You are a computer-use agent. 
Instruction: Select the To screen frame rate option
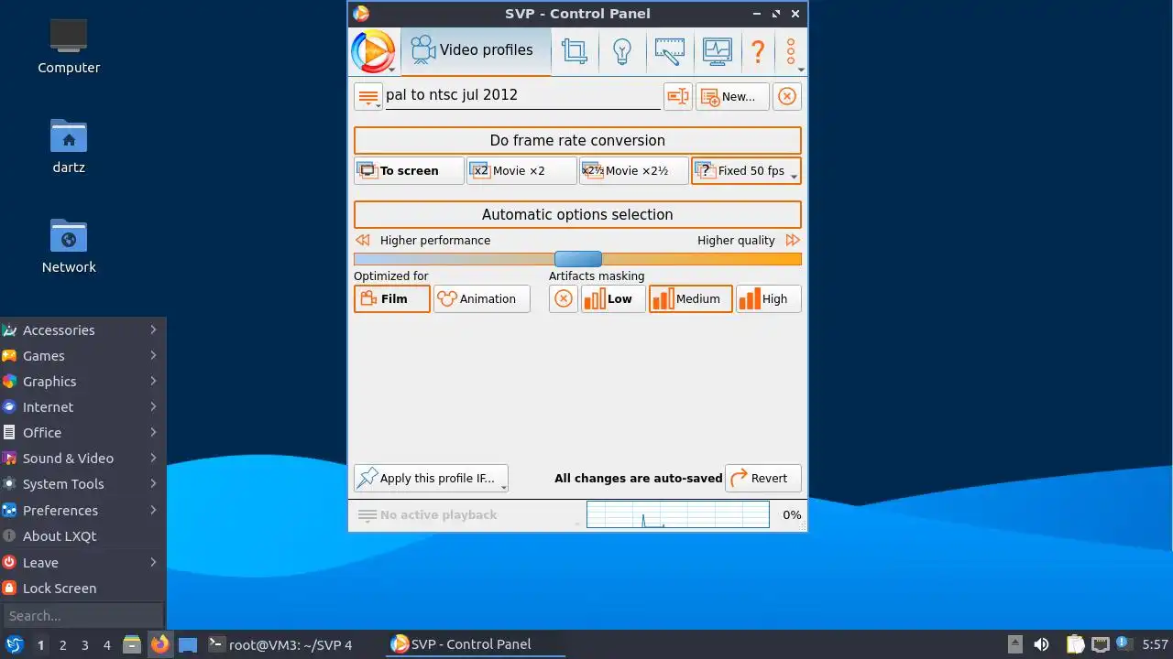coord(409,170)
